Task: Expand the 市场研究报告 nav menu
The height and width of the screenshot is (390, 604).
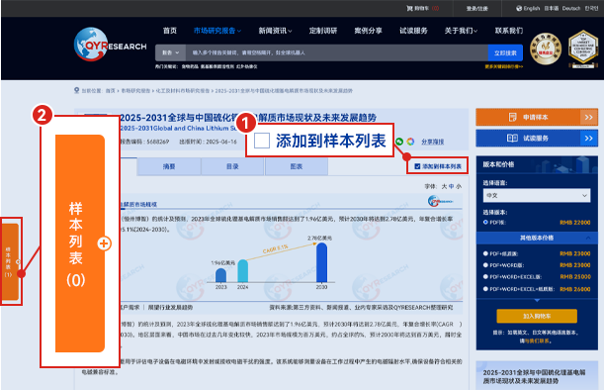Action: point(217,31)
